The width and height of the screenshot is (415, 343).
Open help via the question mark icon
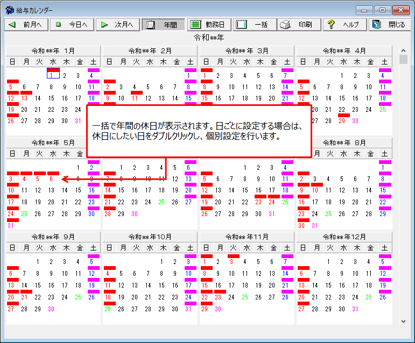[332, 25]
